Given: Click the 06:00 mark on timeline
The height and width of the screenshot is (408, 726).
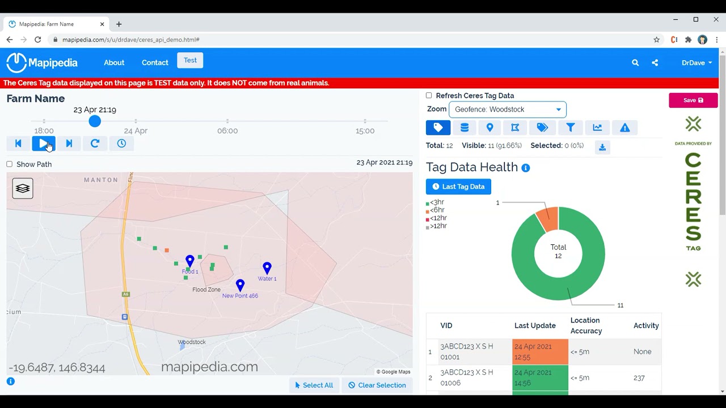Looking at the screenshot, I should (x=227, y=130).
